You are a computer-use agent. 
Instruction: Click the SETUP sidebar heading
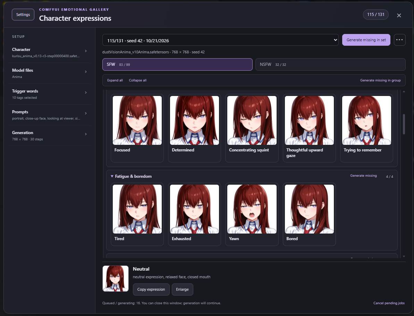click(x=18, y=37)
